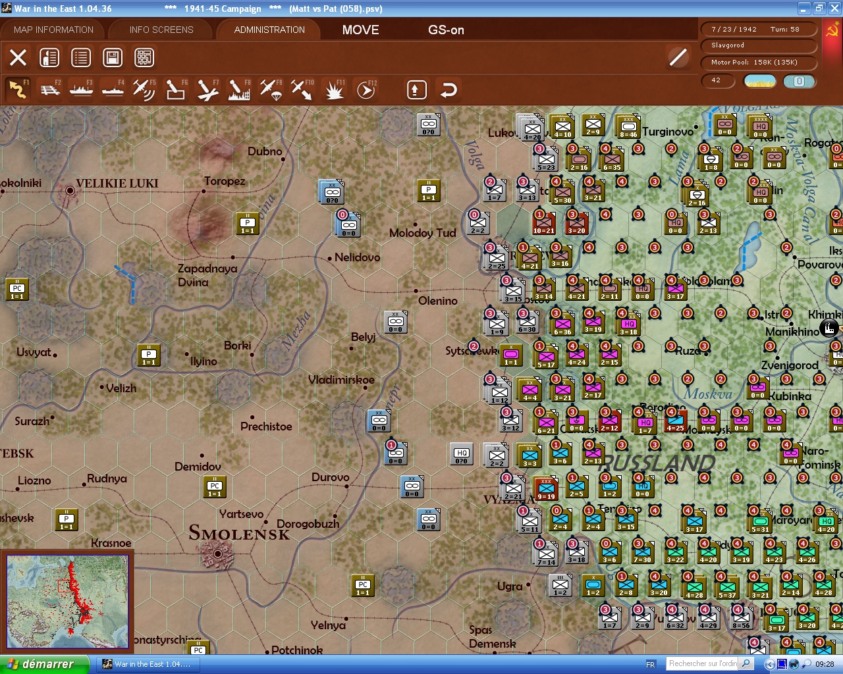Select the Move mode (F1) icon

(x=18, y=90)
